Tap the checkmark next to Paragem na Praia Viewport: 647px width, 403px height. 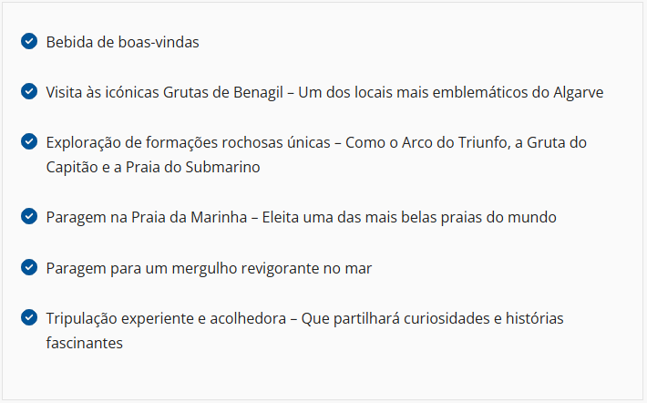tap(29, 217)
